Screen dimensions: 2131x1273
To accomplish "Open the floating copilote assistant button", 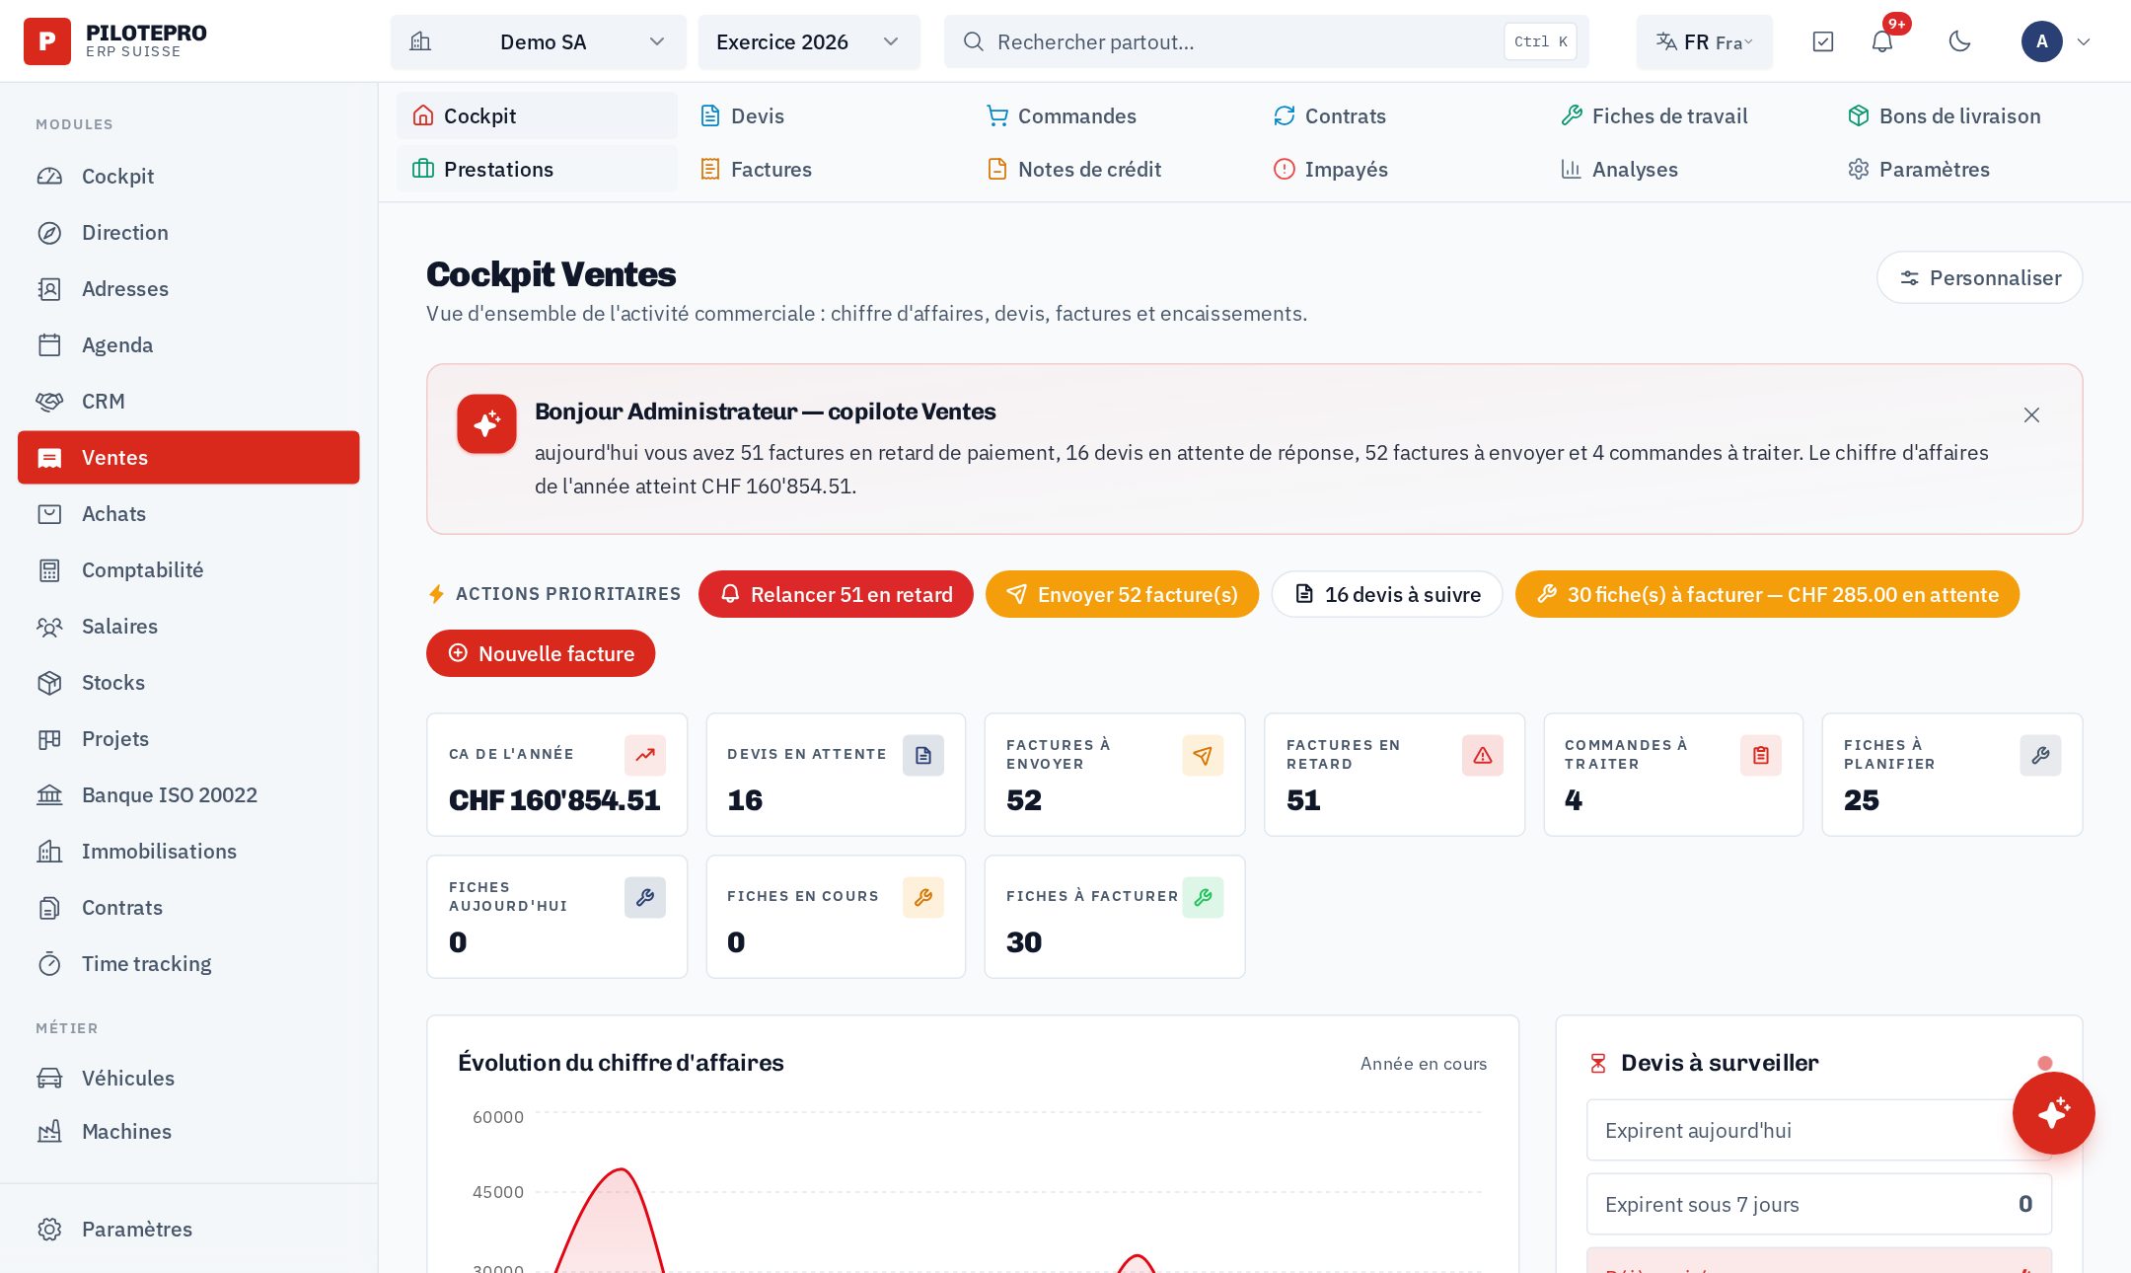I will 2054,1113.
